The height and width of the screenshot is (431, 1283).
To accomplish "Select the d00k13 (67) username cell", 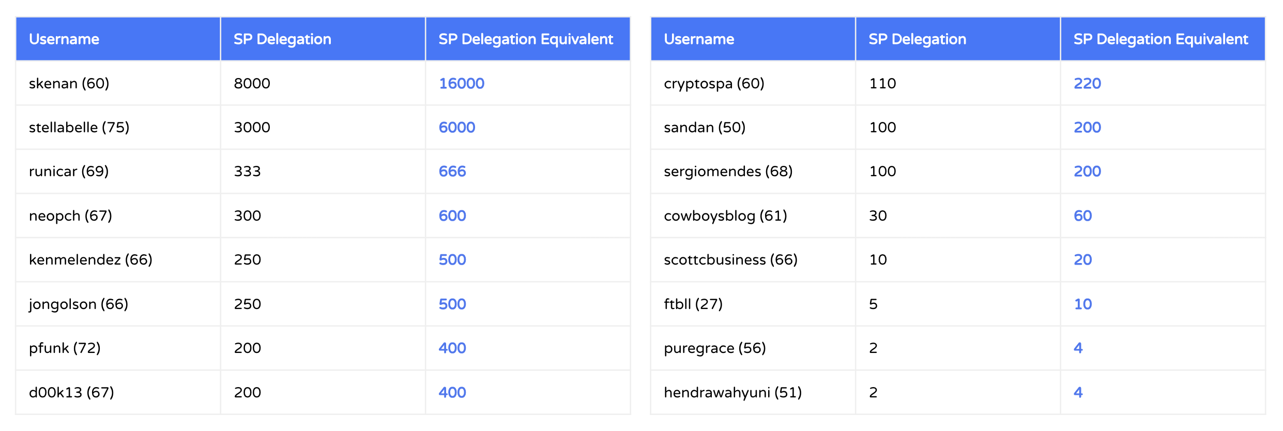I will [x=71, y=392].
